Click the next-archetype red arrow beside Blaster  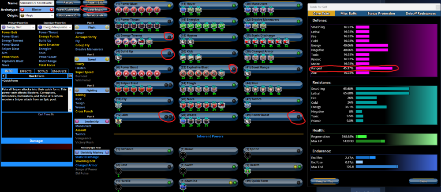52,9
